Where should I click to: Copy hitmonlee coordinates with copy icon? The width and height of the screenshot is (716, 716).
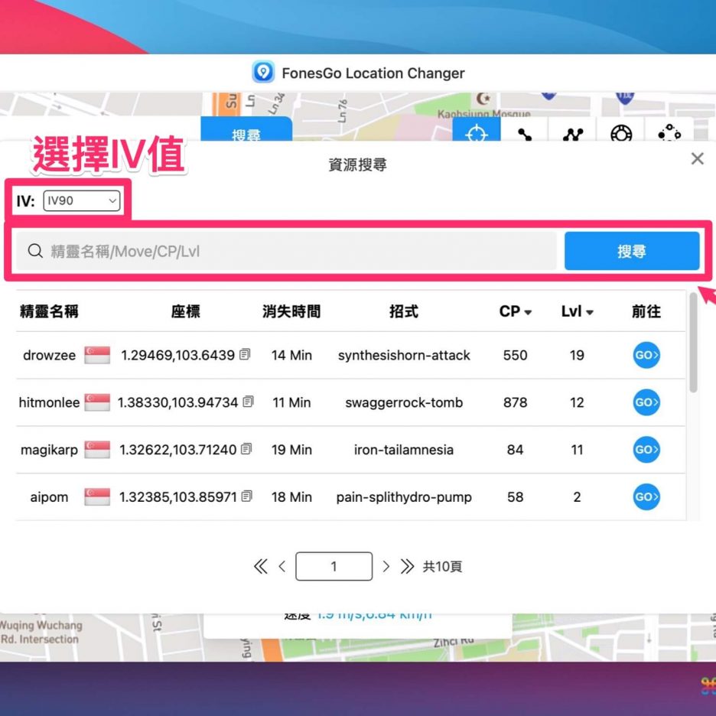(248, 402)
